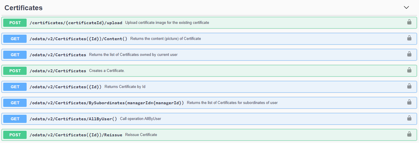The height and width of the screenshot is (143, 419).
Task: Expand /odata/v2/Certificates/AllByUser() path
Action: (x=73, y=119)
